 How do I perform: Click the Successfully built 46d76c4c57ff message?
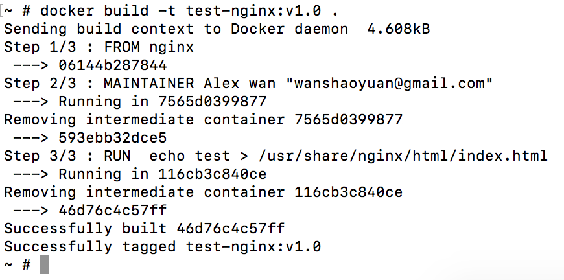(144, 229)
